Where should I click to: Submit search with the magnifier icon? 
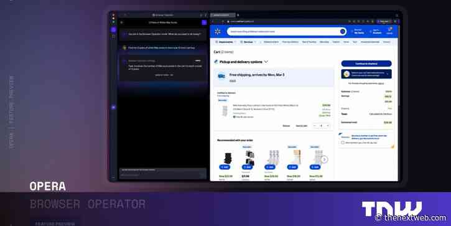343,32
